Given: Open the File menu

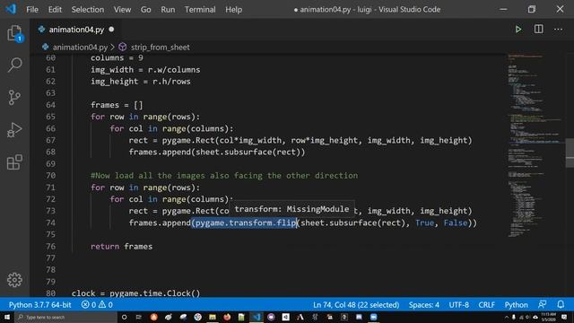Looking at the screenshot, I should coord(32,10).
